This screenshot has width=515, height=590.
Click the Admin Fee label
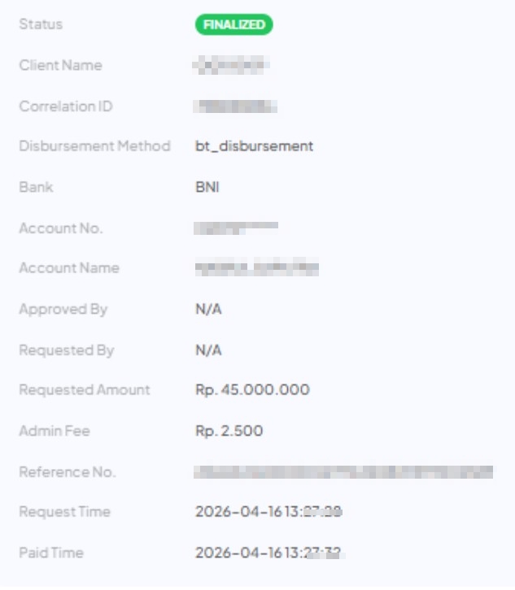55,431
